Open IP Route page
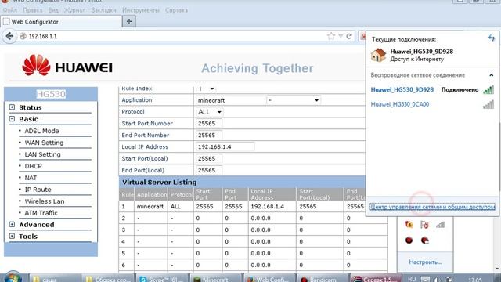Viewport: 501px width, 282px height. (38, 190)
